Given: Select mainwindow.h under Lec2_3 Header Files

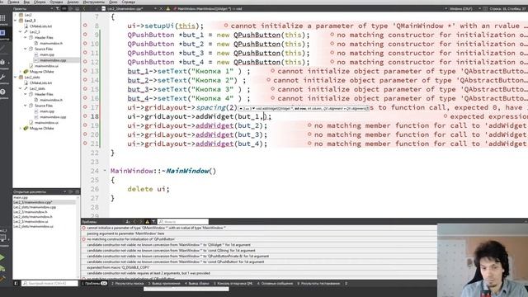Looking at the screenshot, I should 51,43.
